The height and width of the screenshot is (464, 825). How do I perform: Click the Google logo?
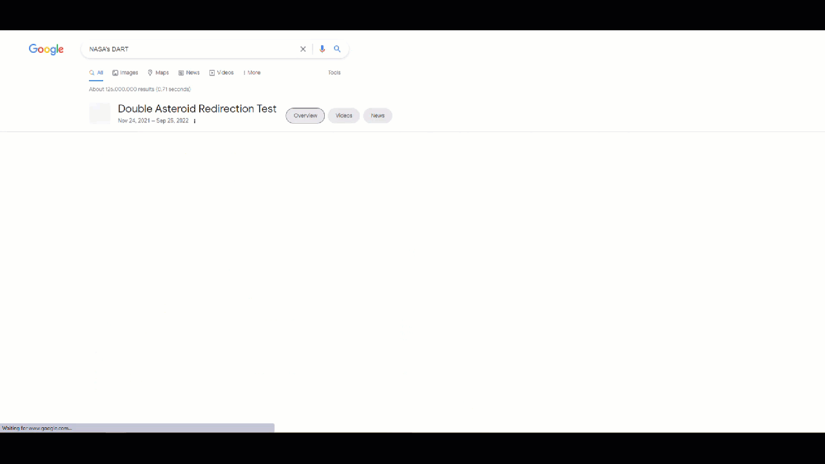point(46,50)
